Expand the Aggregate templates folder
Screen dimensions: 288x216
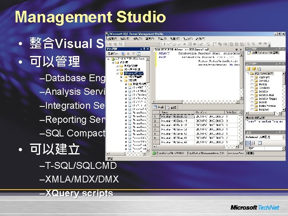coord(252,77)
